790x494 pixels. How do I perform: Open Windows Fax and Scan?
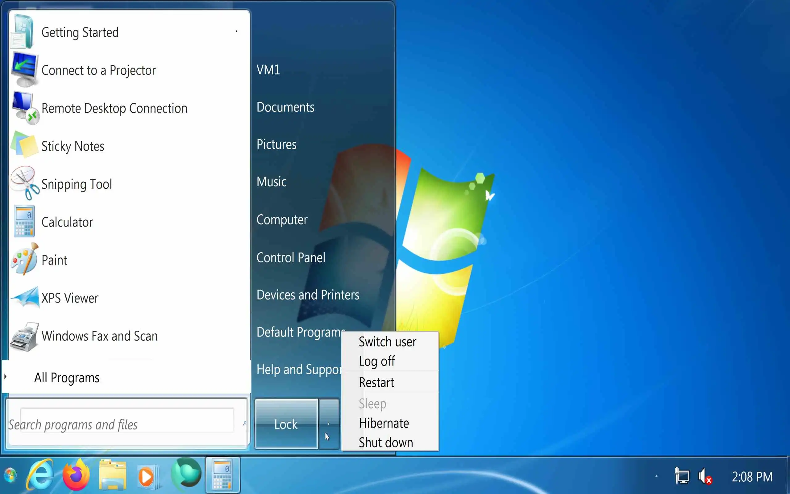click(x=99, y=336)
